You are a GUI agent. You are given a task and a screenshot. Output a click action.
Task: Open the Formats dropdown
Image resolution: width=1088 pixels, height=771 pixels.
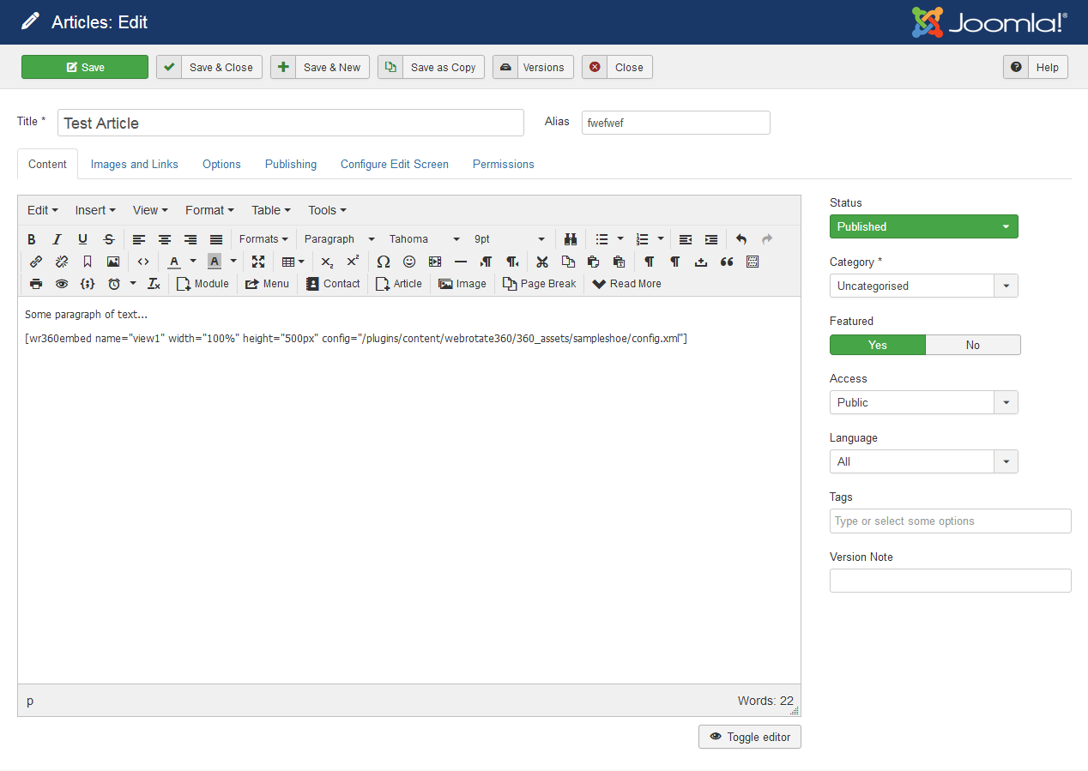point(263,239)
